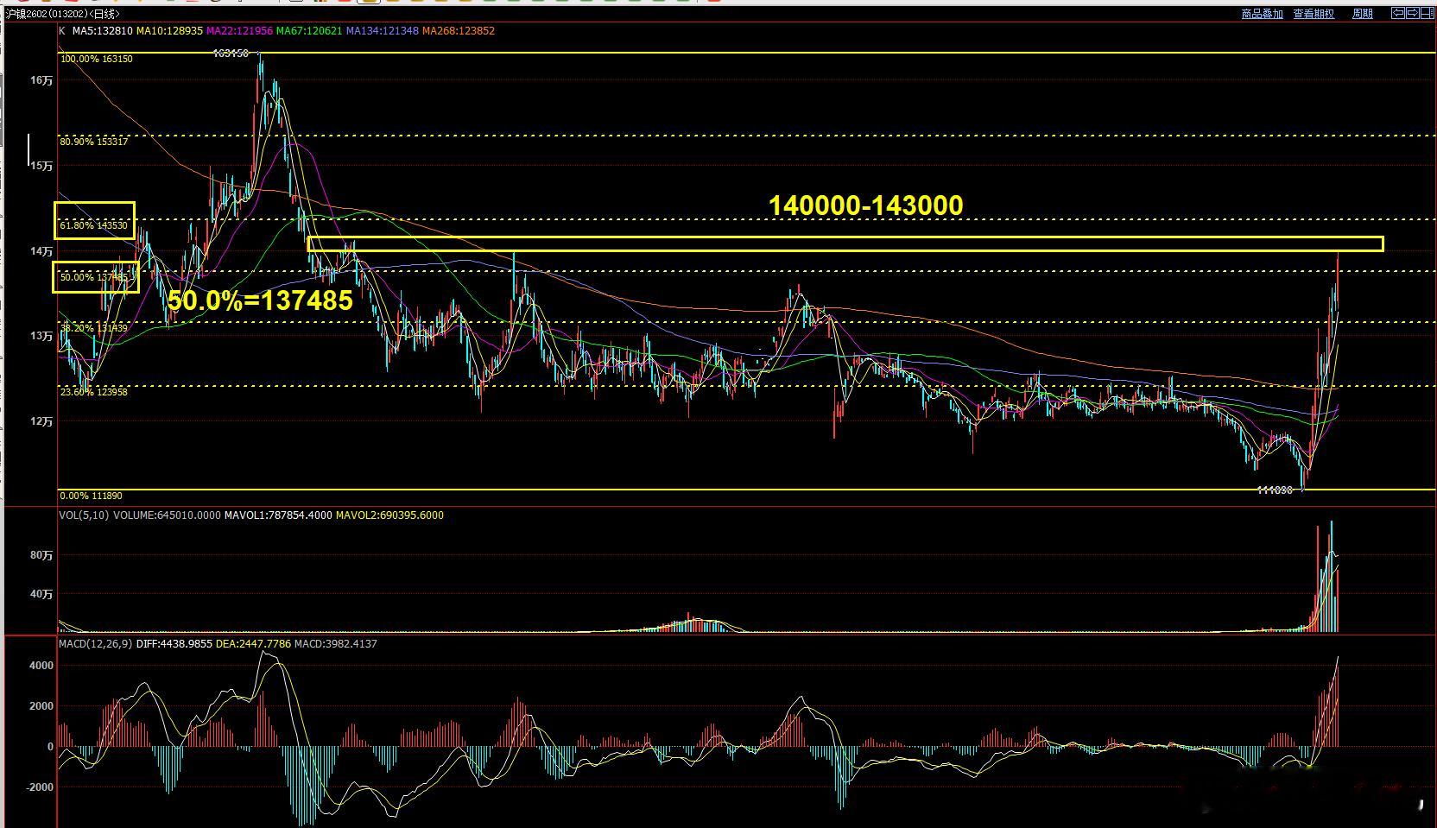
Task: Select the VOLUME:645010.0000 value
Action: 167,515
